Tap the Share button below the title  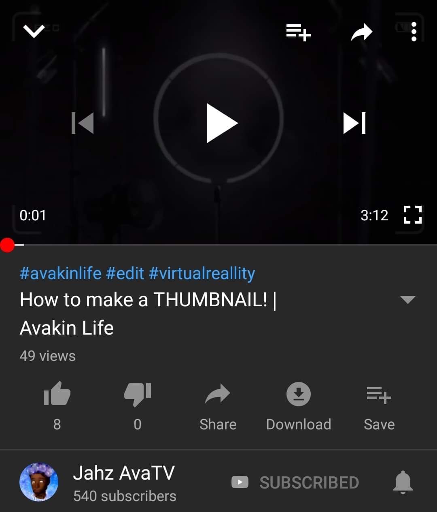point(218,407)
